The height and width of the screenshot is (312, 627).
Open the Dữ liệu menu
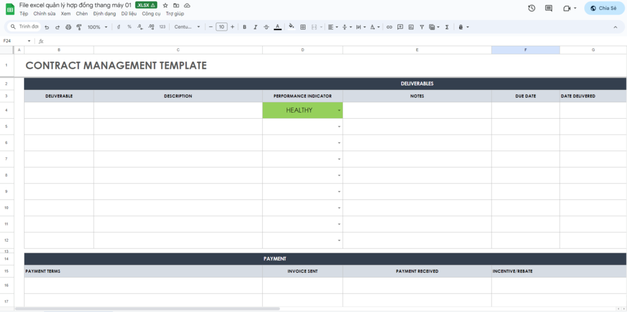[x=129, y=13]
